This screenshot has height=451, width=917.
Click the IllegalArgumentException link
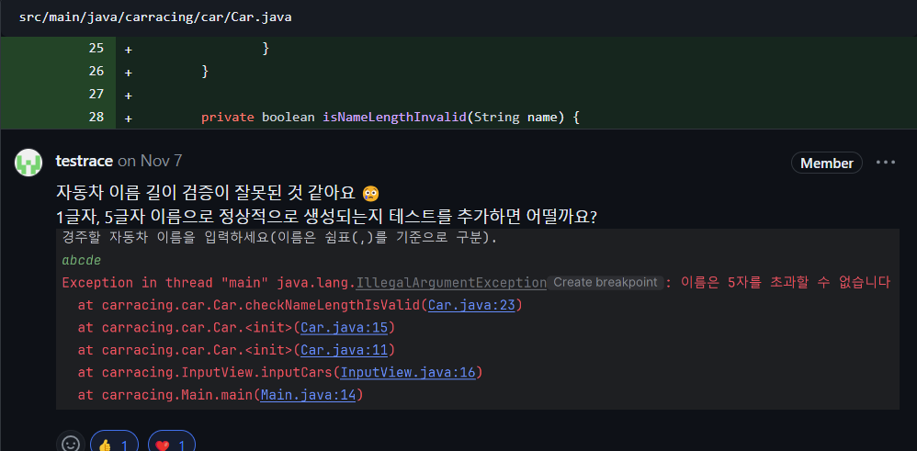[x=451, y=283]
